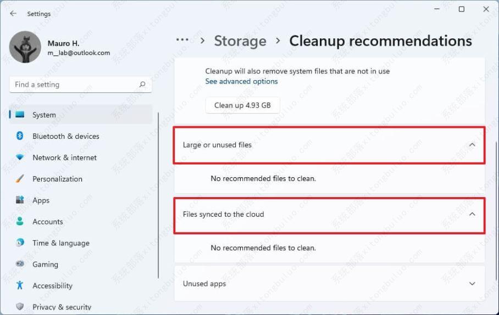Expand the Unused apps section
Viewport: 499px width, 315px height.
click(472, 284)
